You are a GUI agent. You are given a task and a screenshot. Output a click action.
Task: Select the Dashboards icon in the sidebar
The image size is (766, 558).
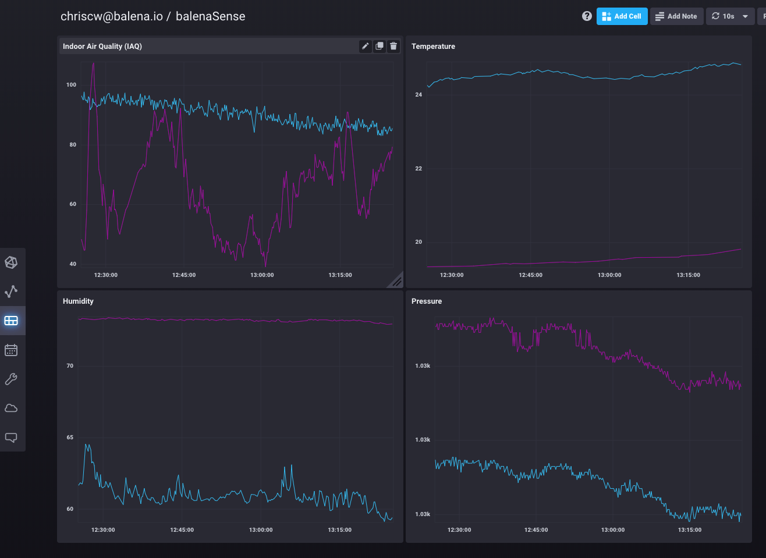tap(11, 321)
